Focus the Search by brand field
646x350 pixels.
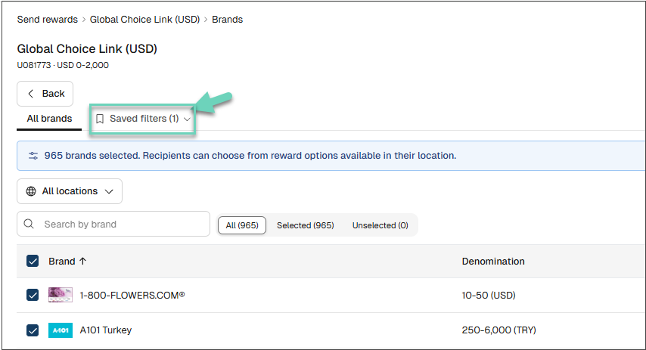coord(113,224)
